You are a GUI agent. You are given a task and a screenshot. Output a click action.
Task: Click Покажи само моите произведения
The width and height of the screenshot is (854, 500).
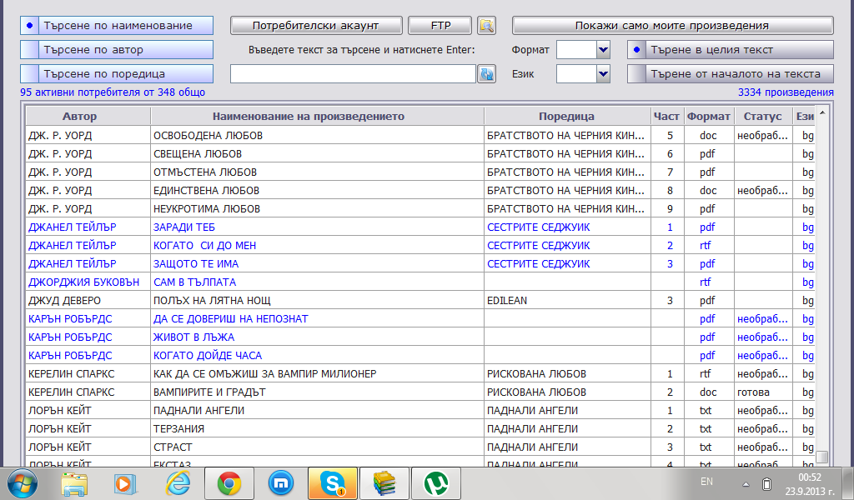coord(673,26)
